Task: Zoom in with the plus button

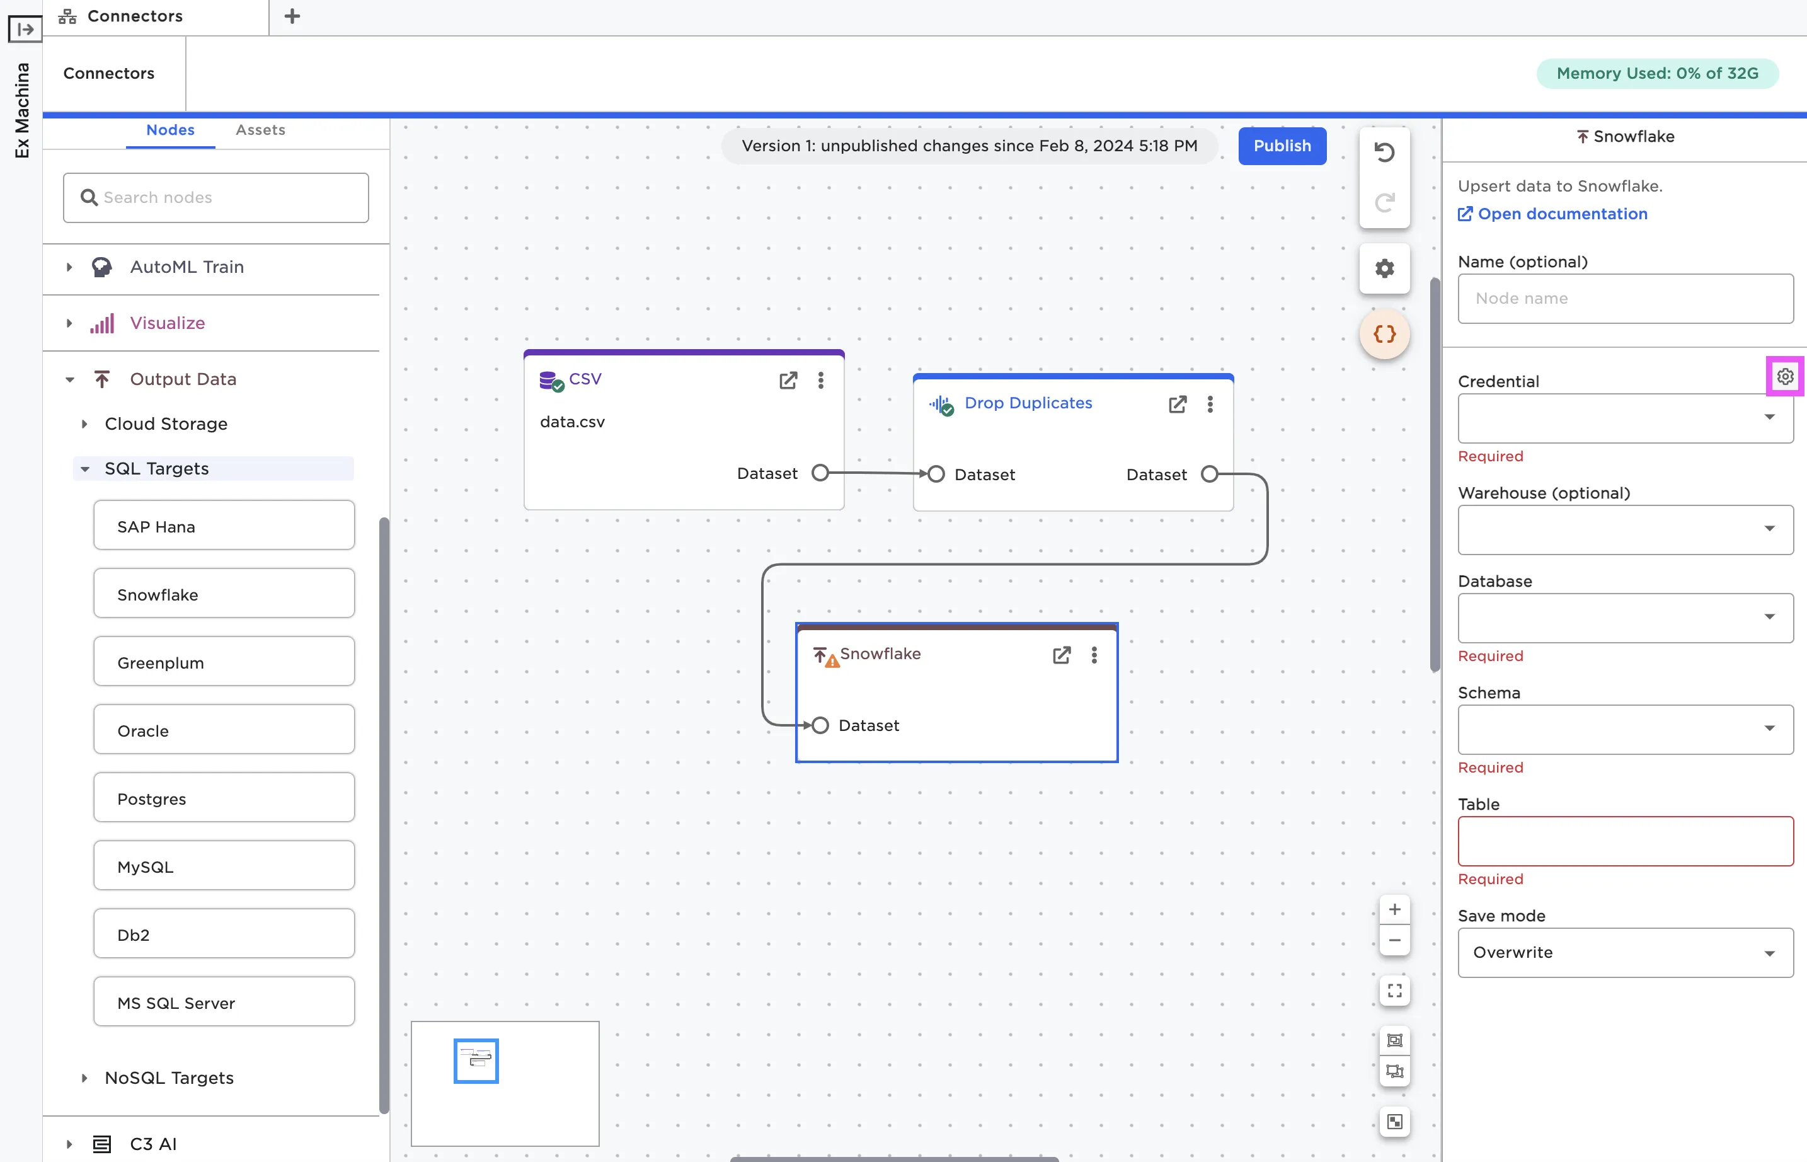Action: point(1394,910)
